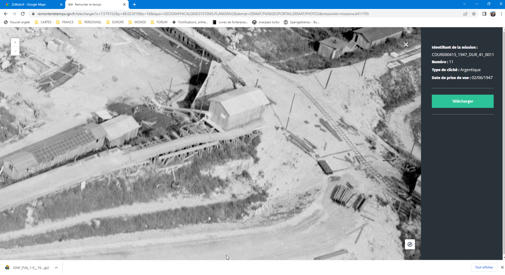Share this page via share icon
The width and height of the screenshot is (505, 275).
tap(465, 14)
